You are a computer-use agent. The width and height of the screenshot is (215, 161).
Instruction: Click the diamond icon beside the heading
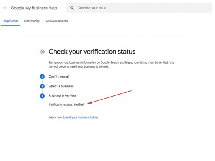coord(42,52)
